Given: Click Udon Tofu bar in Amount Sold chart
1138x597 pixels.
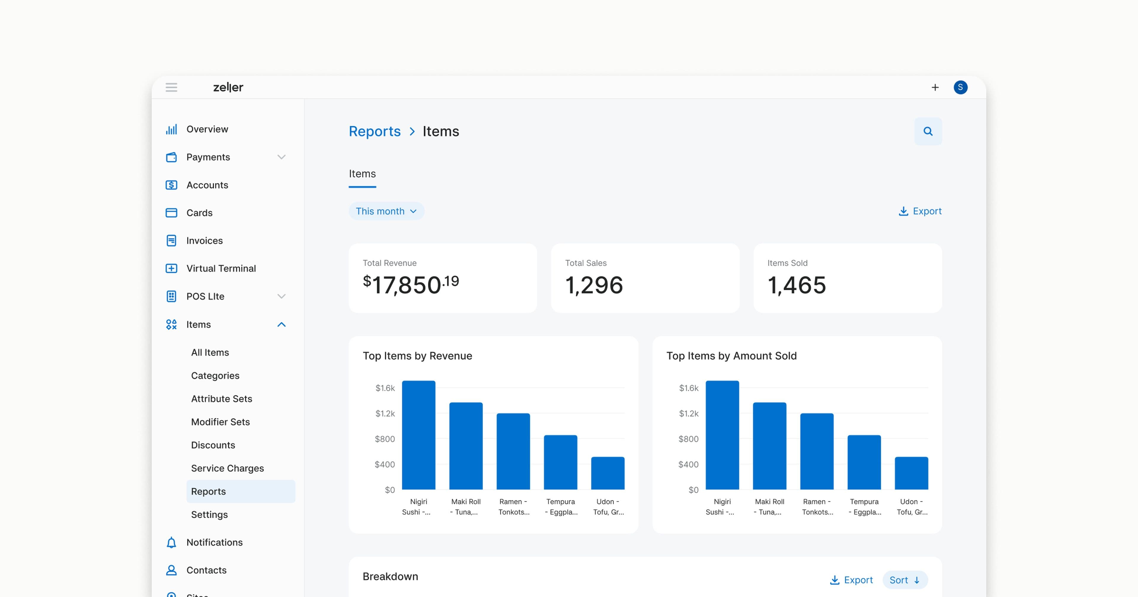Looking at the screenshot, I should [911, 473].
